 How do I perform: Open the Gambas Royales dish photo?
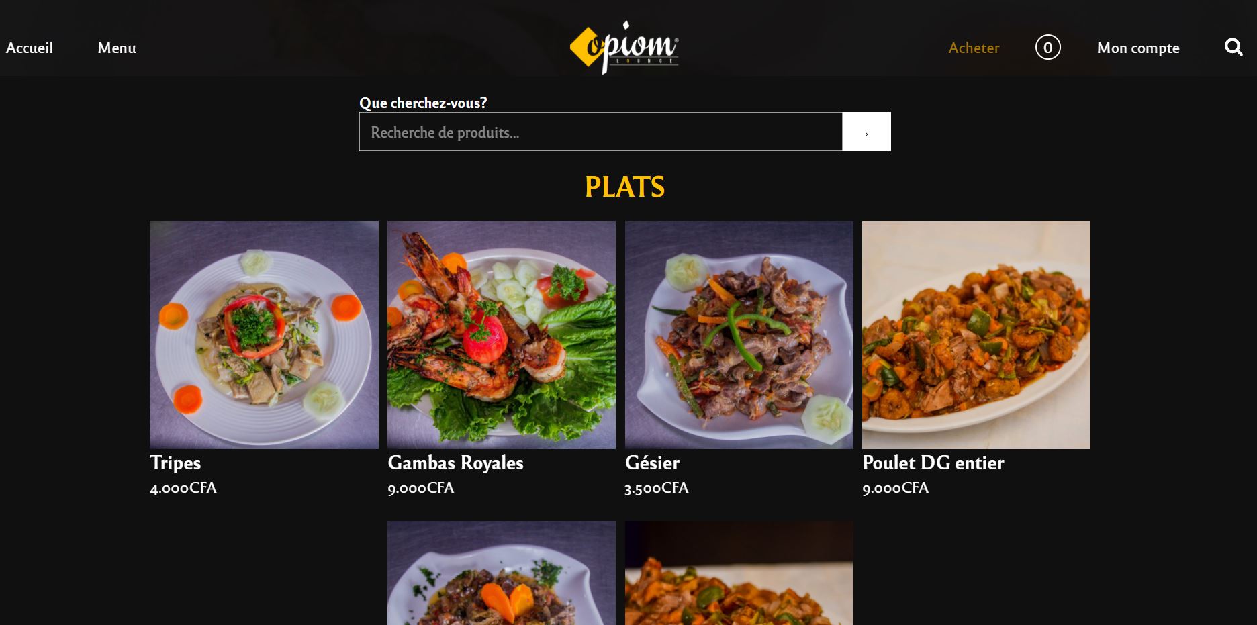[x=502, y=335]
